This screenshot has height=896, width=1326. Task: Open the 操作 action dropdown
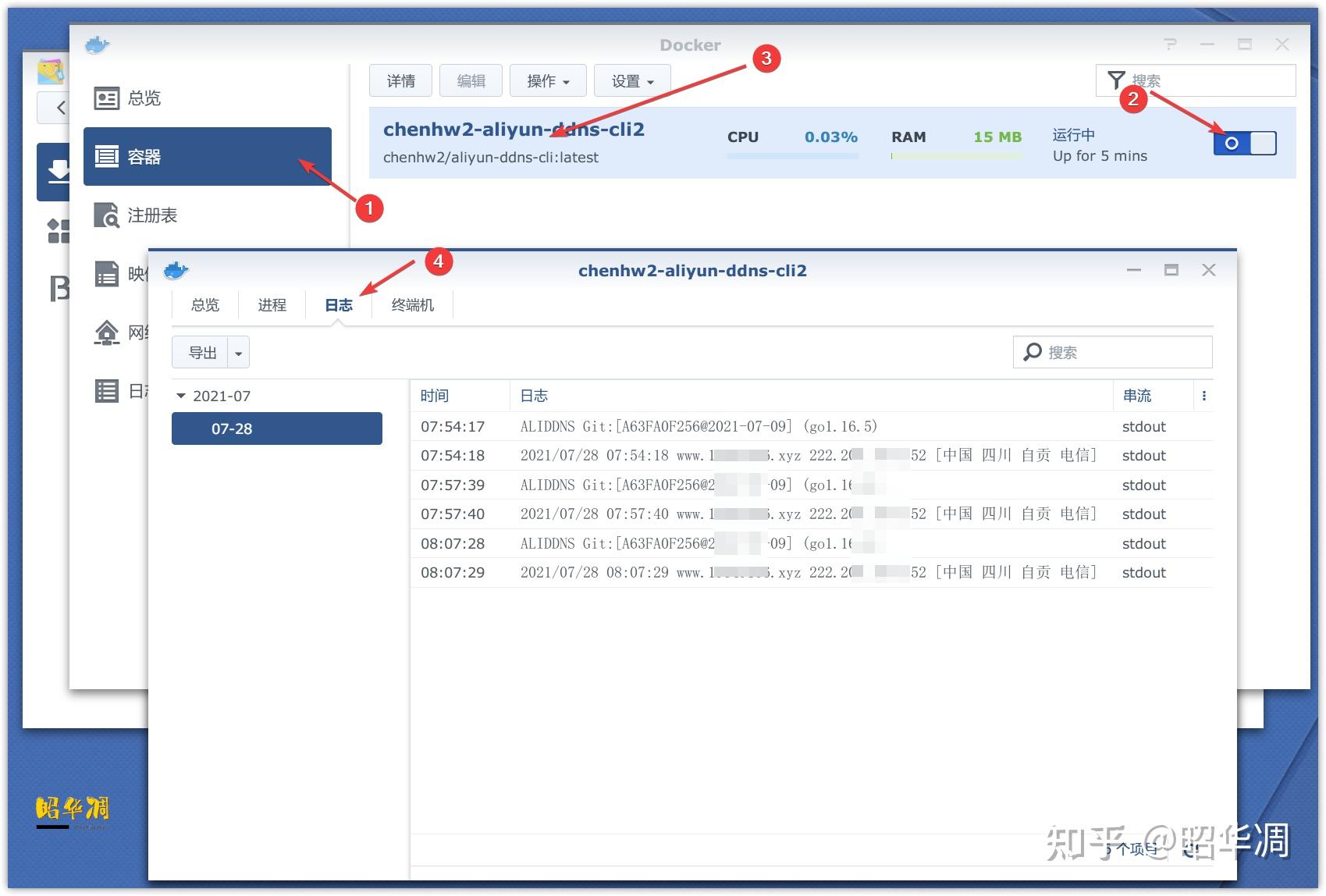547,80
